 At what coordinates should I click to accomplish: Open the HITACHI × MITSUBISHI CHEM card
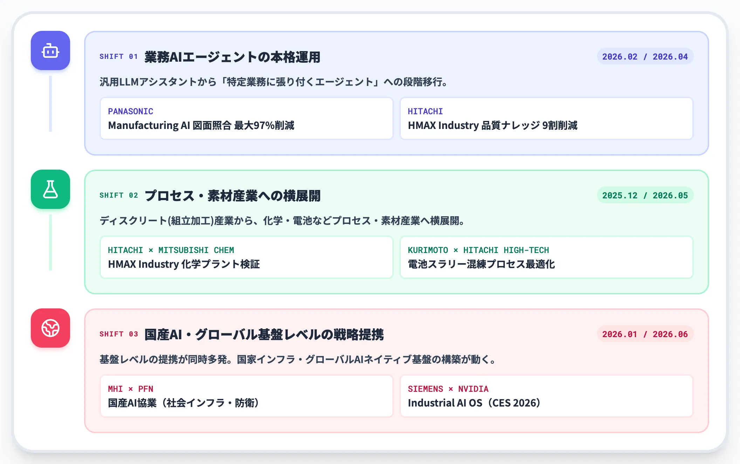click(x=247, y=257)
